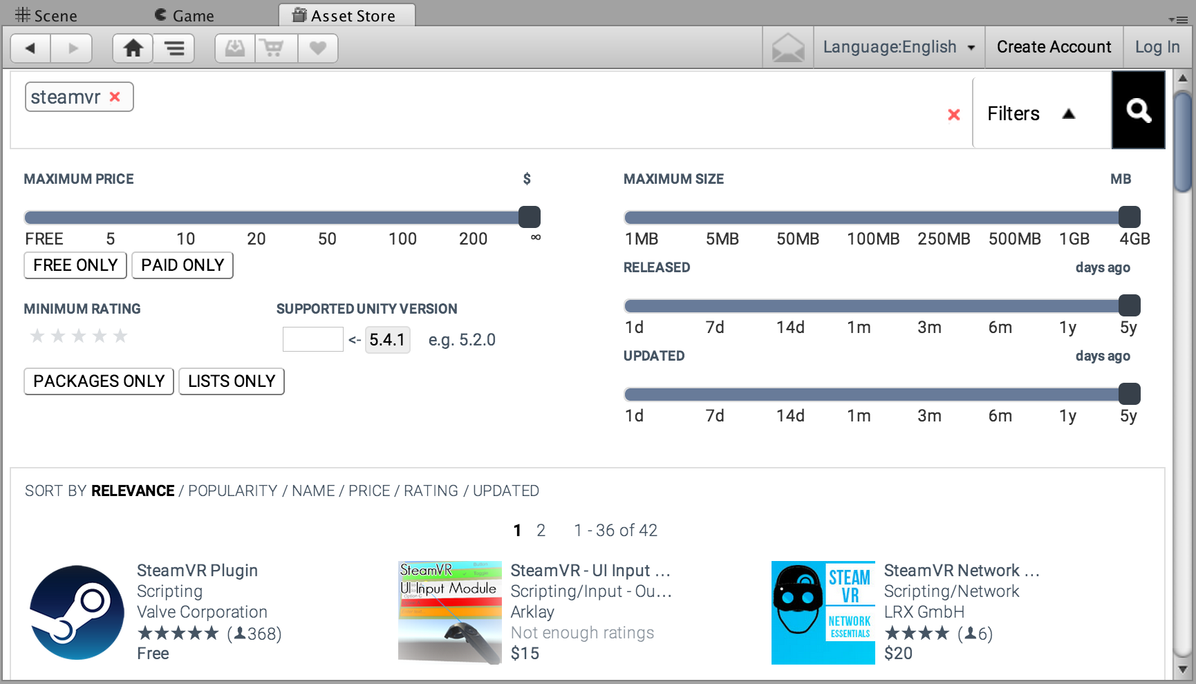Image resolution: width=1196 pixels, height=684 pixels.
Task: Set minimum rating to four stars
Action: 100,336
